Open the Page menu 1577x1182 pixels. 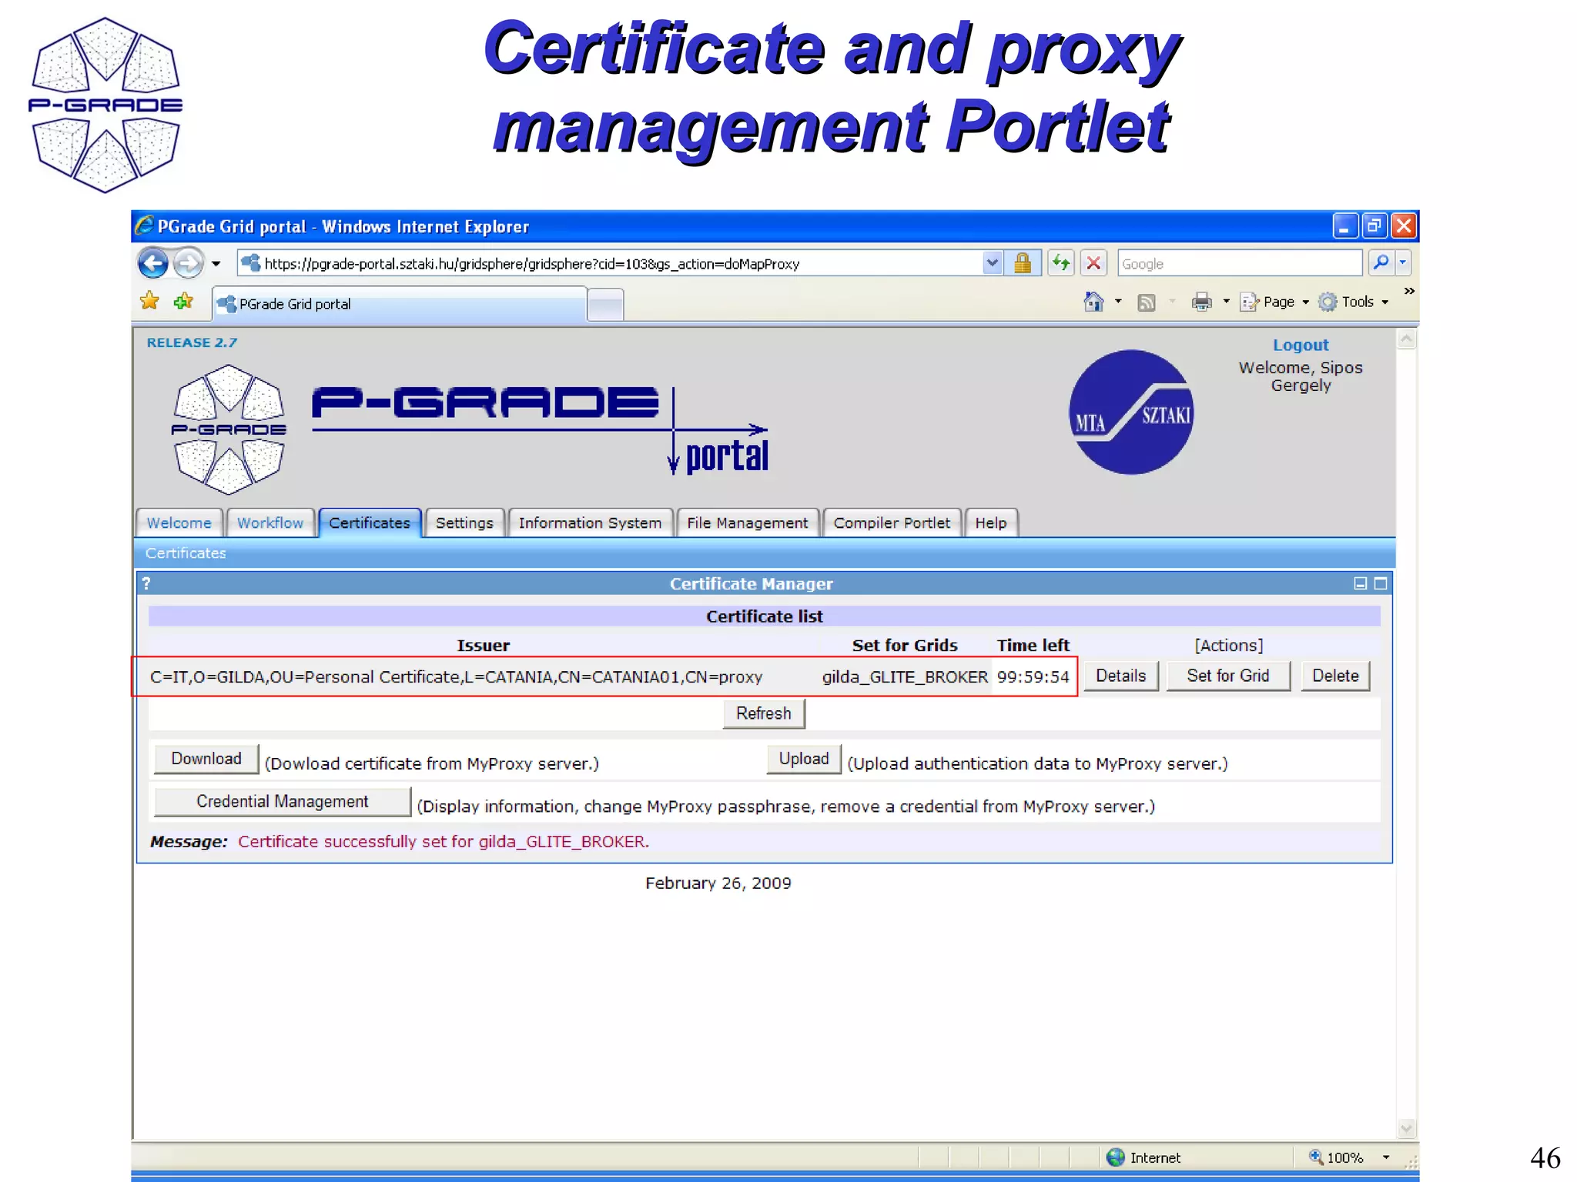(1275, 302)
